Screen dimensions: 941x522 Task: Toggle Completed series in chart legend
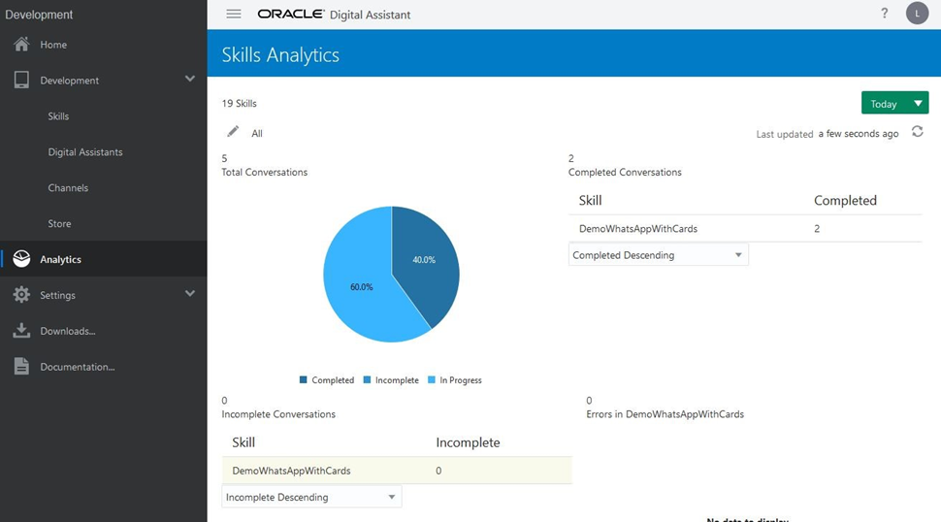327,380
